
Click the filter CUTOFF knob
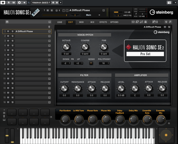tap(64, 89)
